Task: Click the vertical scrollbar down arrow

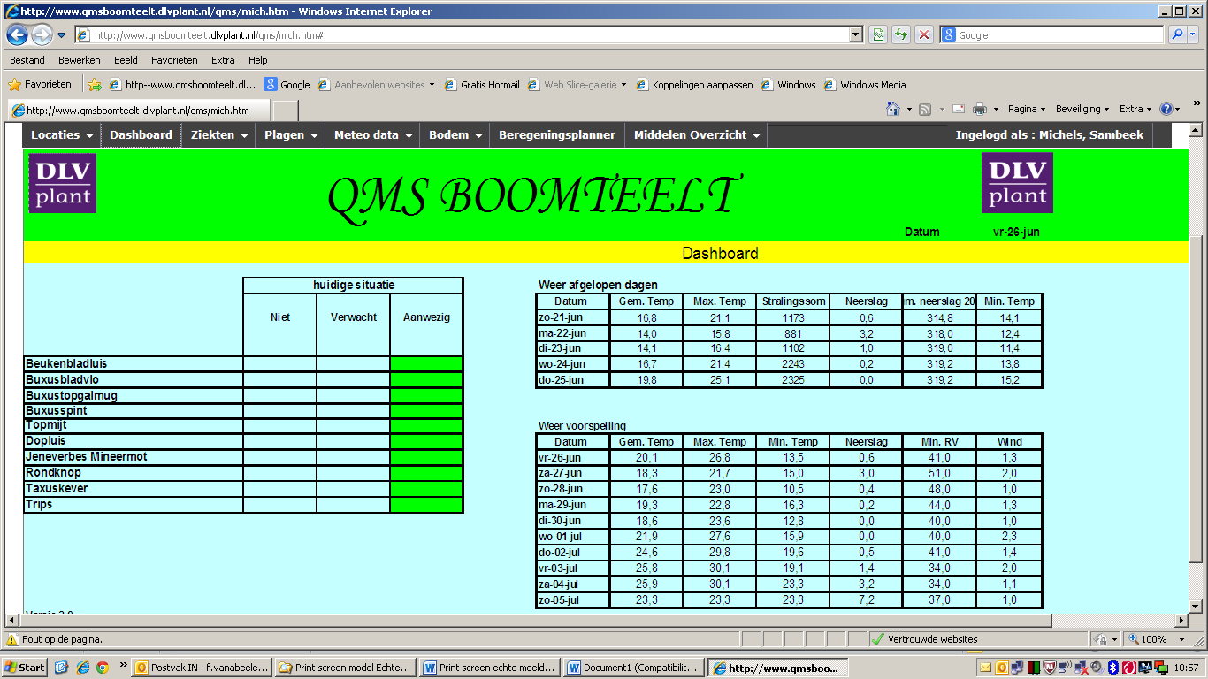Action: (x=1196, y=606)
